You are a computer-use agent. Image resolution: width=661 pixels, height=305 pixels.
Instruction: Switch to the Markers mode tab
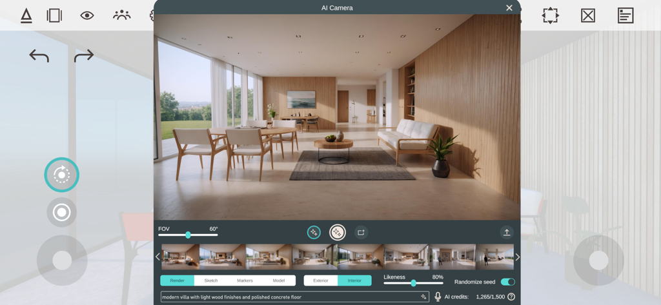[x=245, y=280]
